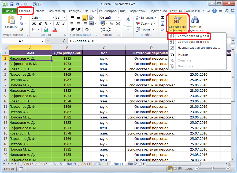This screenshot has height=173, width=237.
Task: Toggle bold formatting (Ж)
Action: (x=34, y=24)
